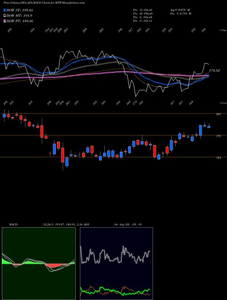
Task: Select the 'DOW MT: 188.9' legend text
Action: pyautogui.click(x=19, y=16)
